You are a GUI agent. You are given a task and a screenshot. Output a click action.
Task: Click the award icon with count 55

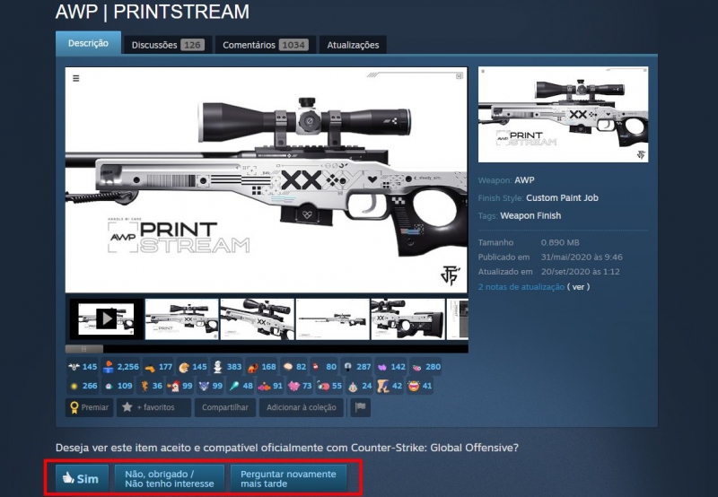pos(329,386)
